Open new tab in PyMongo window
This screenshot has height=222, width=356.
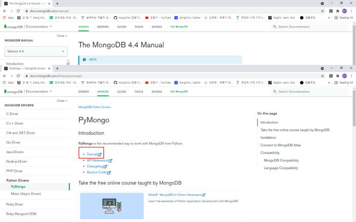(x=57, y=68)
